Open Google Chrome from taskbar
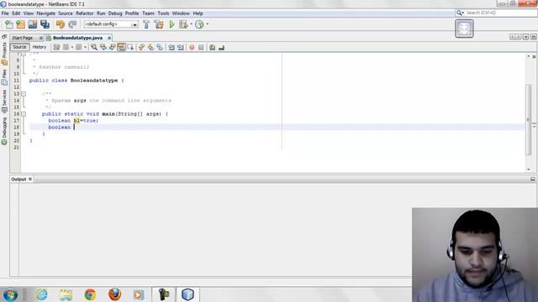Image resolution: width=538 pixels, height=302 pixels. (90, 294)
